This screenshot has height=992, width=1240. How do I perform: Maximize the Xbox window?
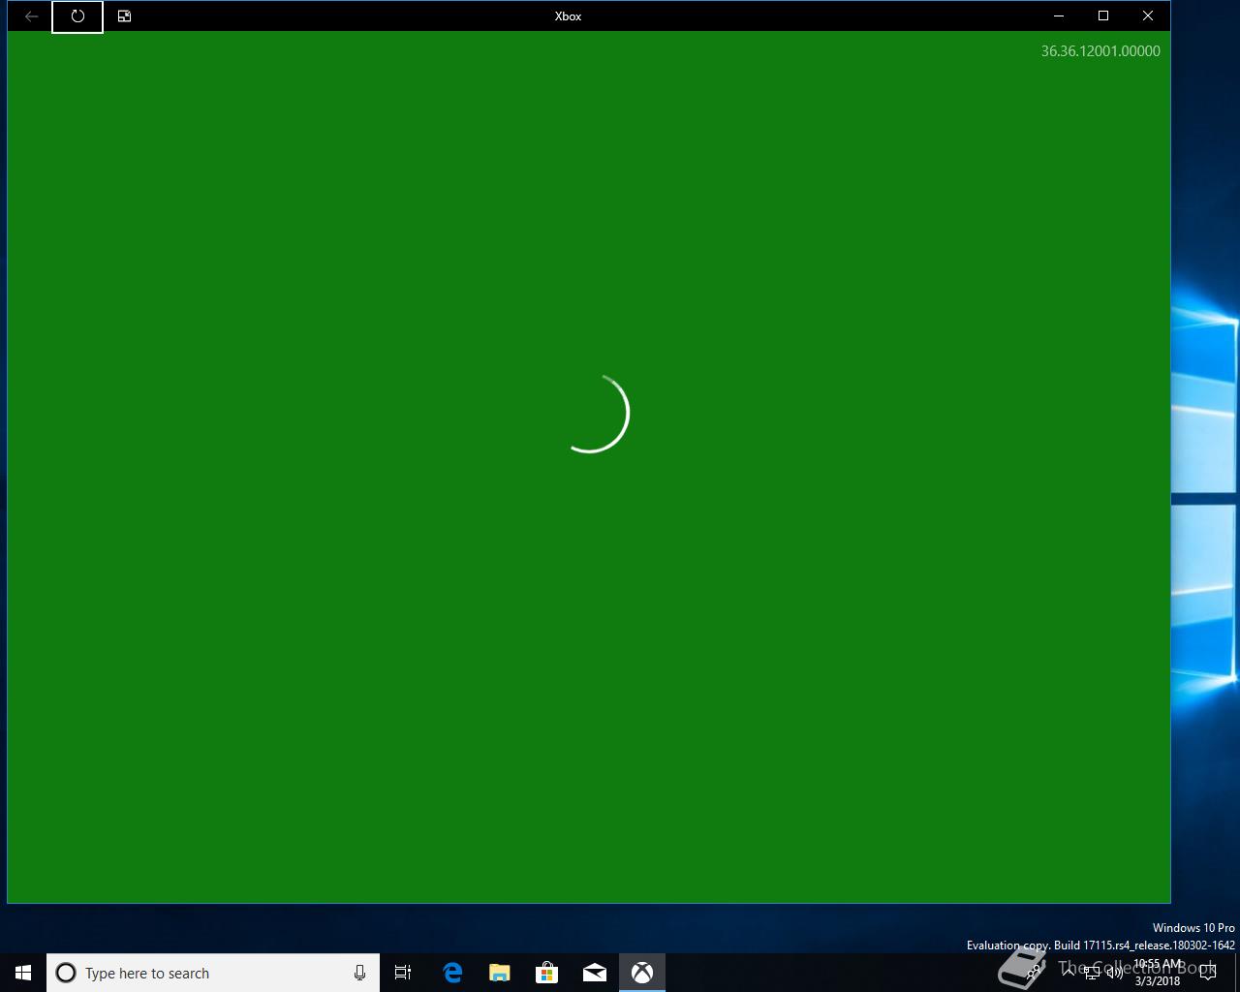coord(1103,16)
